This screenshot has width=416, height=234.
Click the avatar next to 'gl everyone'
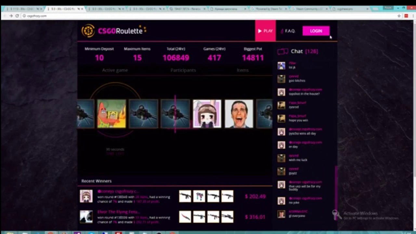click(x=281, y=214)
